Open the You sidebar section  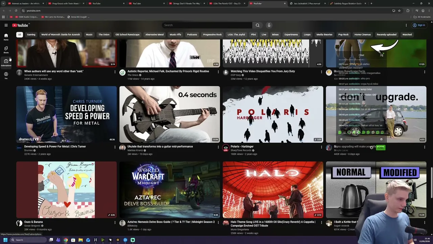[x=6, y=75]
